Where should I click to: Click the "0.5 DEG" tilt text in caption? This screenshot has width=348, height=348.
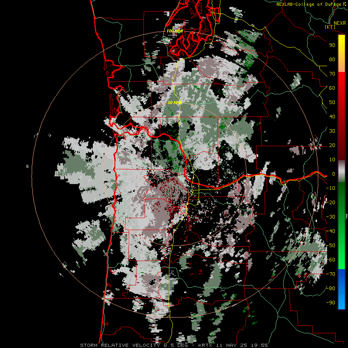(x=176, y=345)
